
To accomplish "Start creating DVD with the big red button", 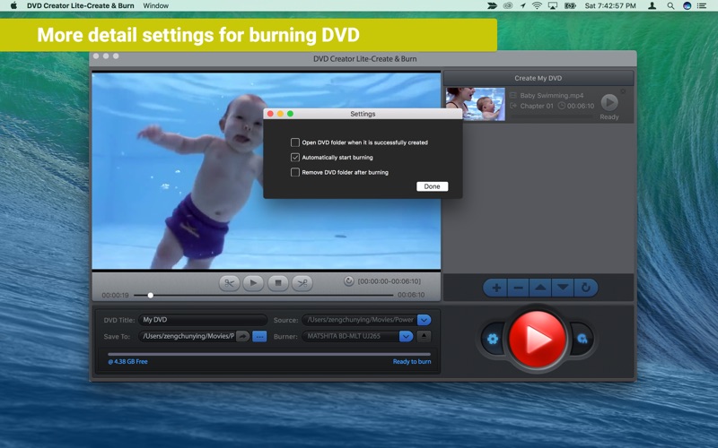I will 537,340.
